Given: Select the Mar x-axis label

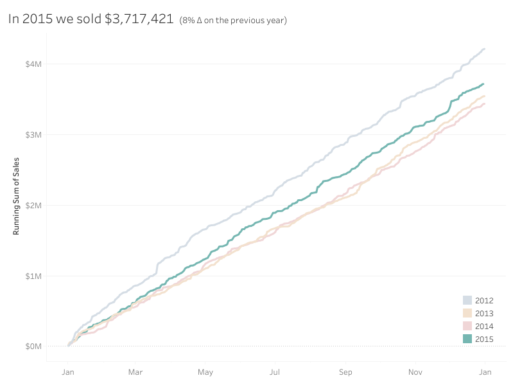Looking at the screenshot, I should (135, 372).
